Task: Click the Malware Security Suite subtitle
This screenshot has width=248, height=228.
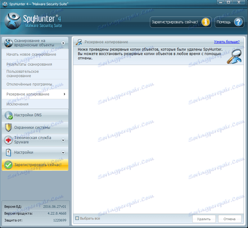Action: [44, 26]
